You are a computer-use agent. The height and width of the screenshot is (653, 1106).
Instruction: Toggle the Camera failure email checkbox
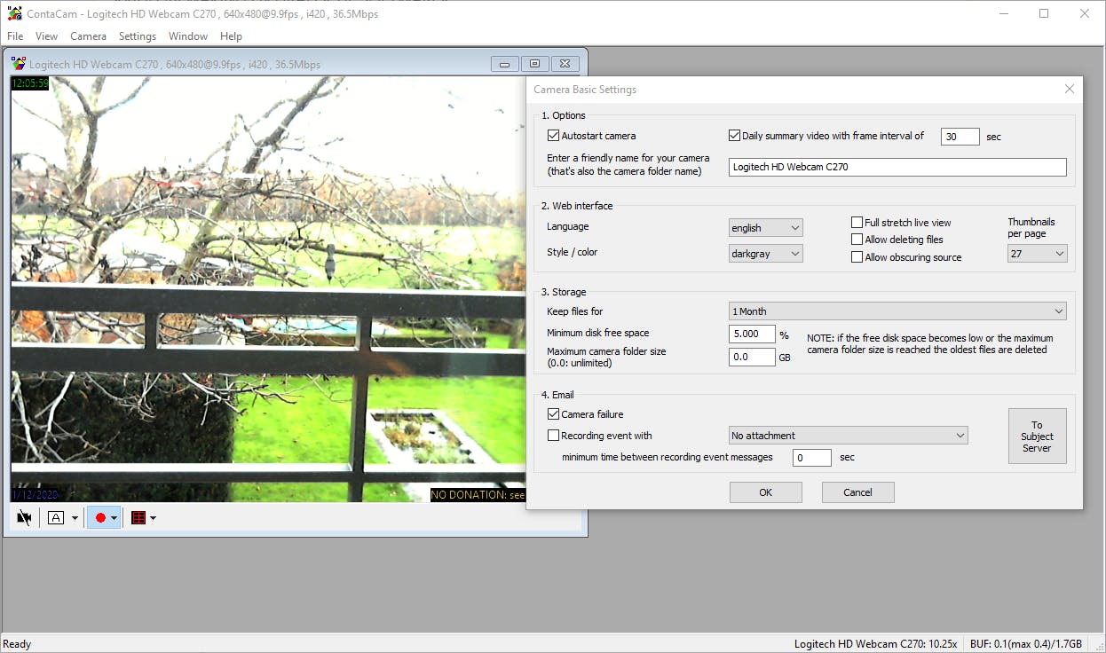pyautogui.click(x=554, y=414)
